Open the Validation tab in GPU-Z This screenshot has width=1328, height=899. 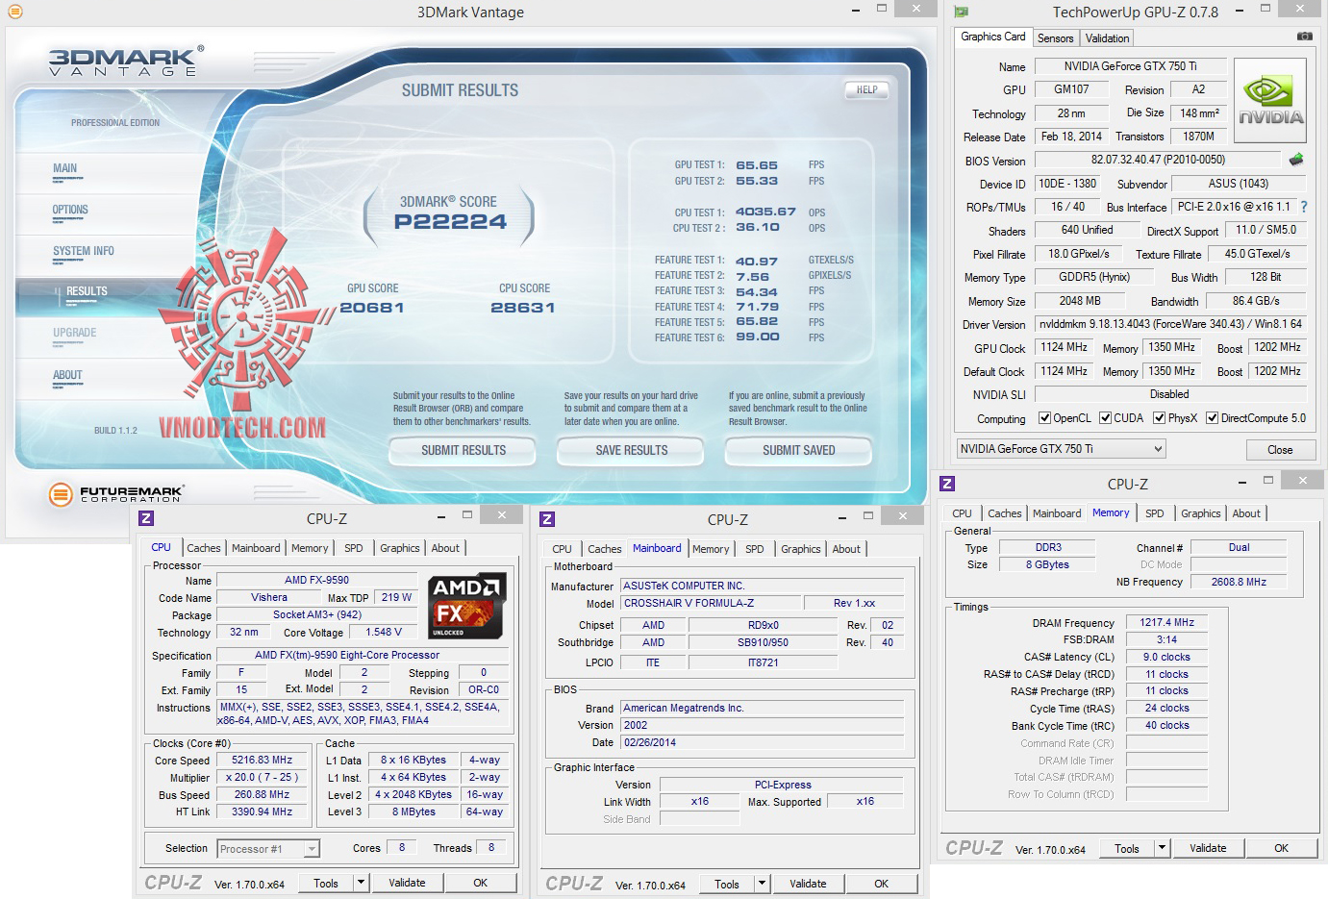[1107, 38]
